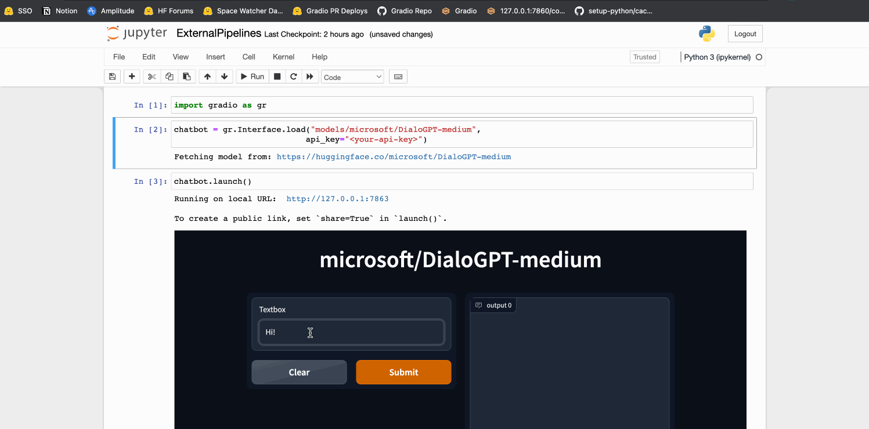Open the Gradio bookmark
This screenshot has width=869, height=429.
(x=459, y=10)
